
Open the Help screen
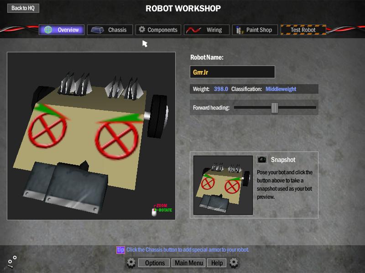point(217,263)
